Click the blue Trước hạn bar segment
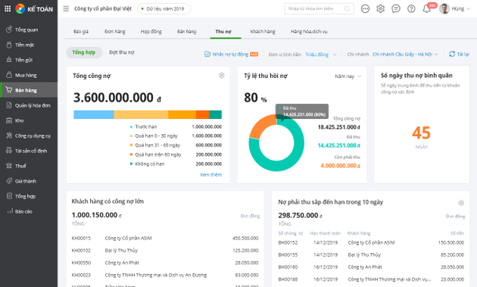 point(94,115)
